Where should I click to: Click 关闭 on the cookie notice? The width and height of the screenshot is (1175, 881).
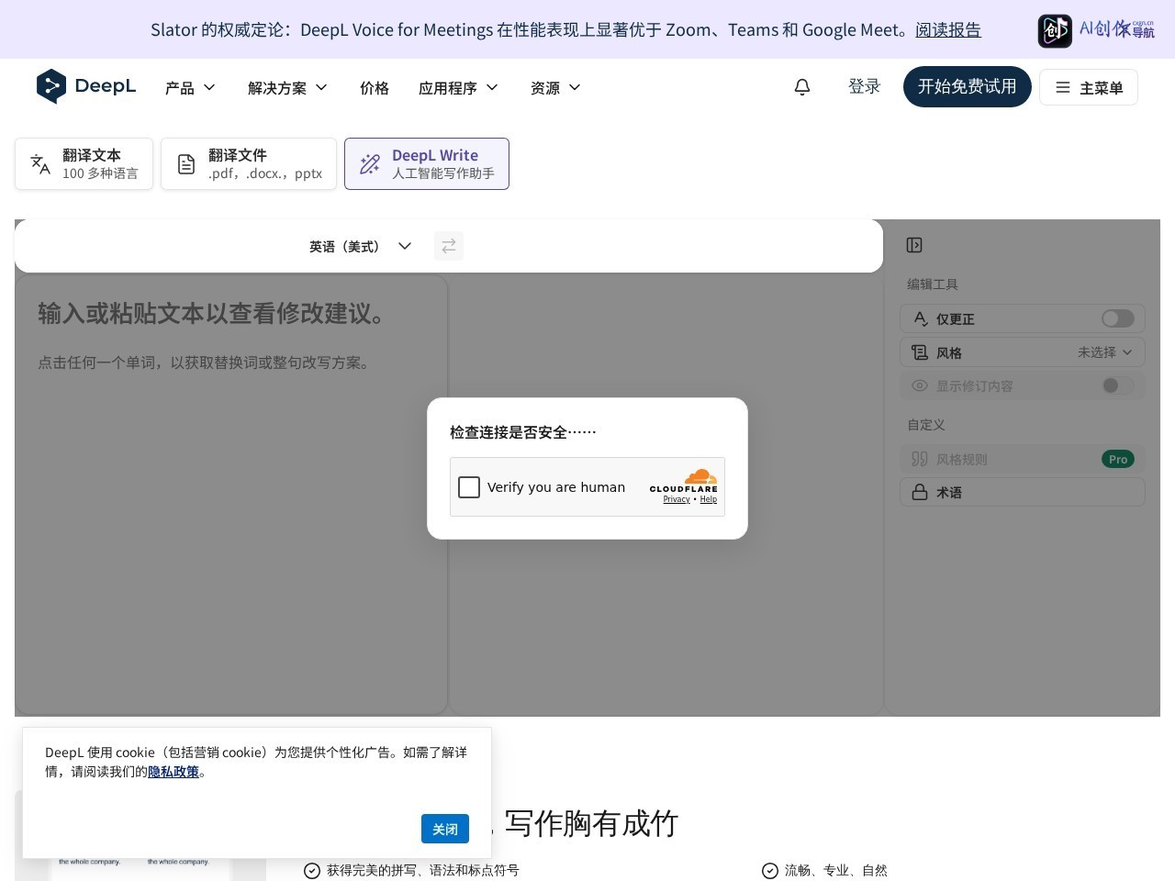445,829
